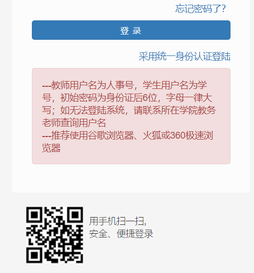
Task: Click the question mark in 忘记密码了?
Action: pos(224,8)
